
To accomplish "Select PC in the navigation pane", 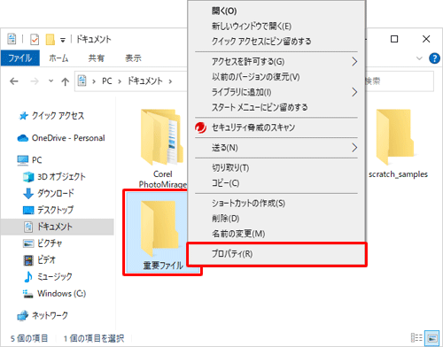I will tap(36, 160).
